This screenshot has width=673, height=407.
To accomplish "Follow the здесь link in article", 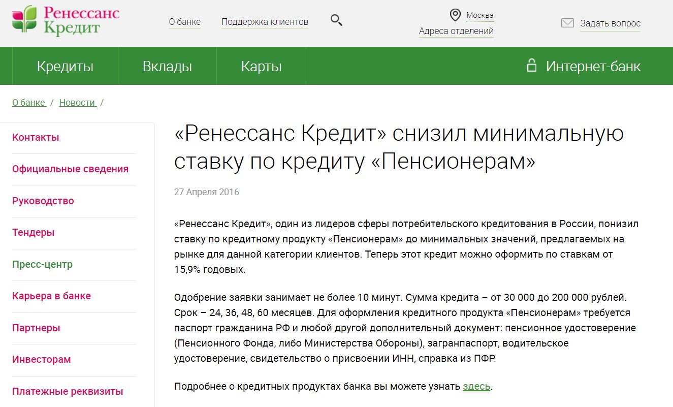I will click(x=476, y=386).
